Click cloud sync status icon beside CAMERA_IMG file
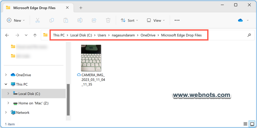The height and width of the screenshot is (128, 257). point(79,75)
